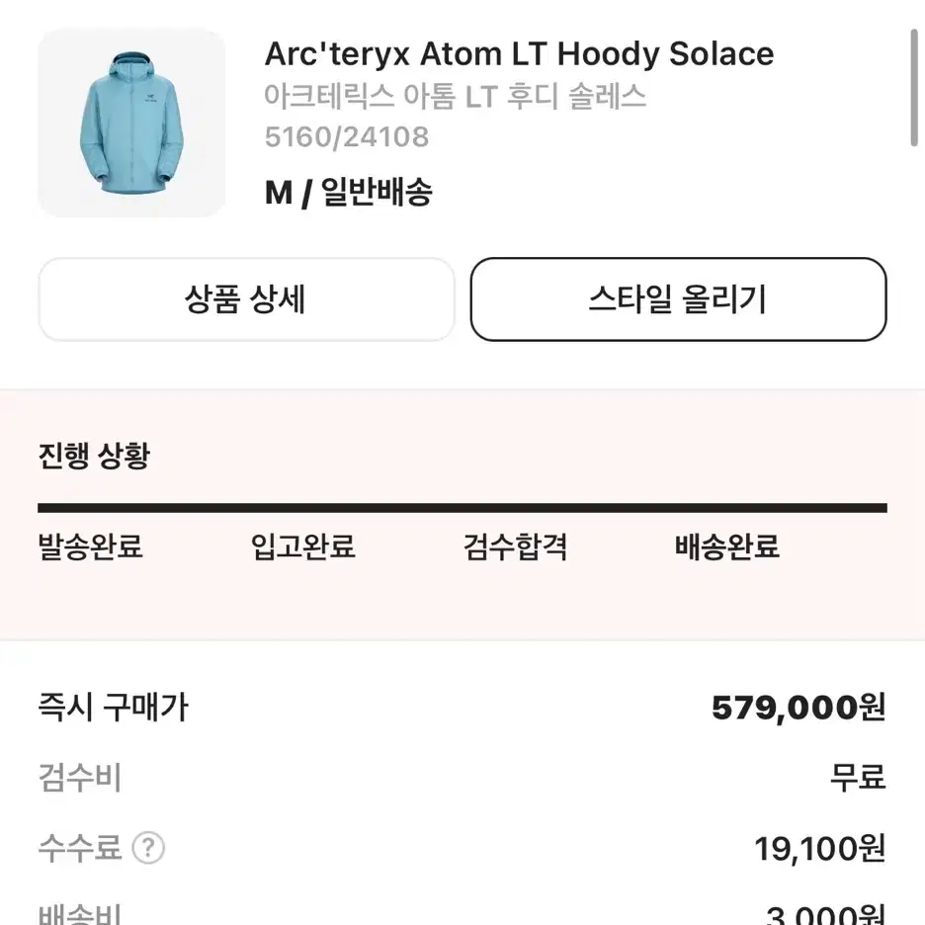The image size is (925, 925).
Task: Click the black progress bar under 진행 상황
Action: point(462,508)
